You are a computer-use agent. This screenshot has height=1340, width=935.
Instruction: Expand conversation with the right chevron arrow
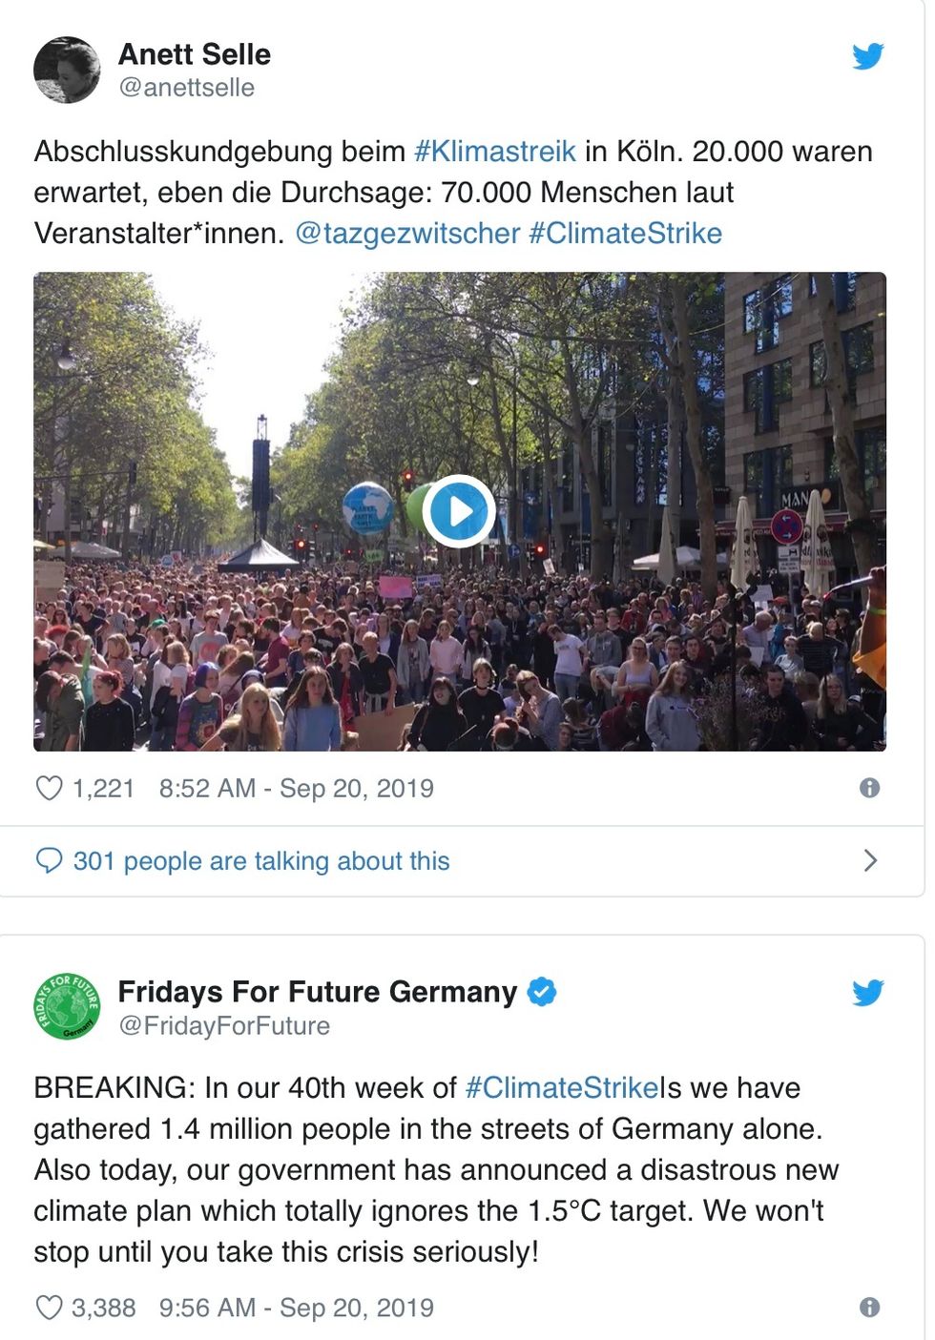click(x=869, y=860)
